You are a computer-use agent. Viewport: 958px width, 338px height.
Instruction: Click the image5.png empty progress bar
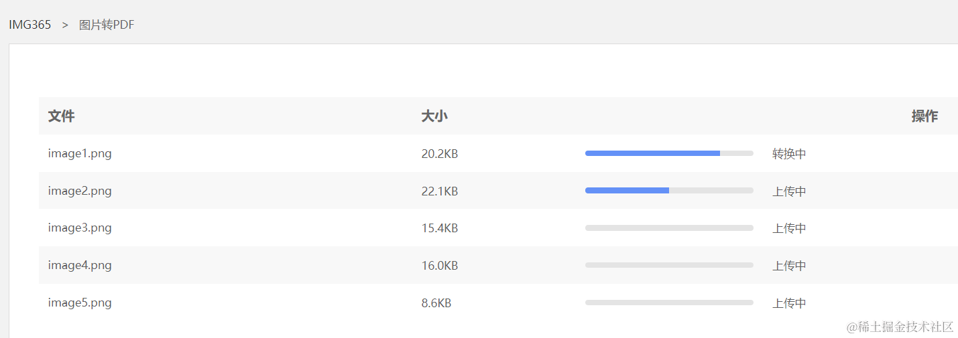[669, 303]
